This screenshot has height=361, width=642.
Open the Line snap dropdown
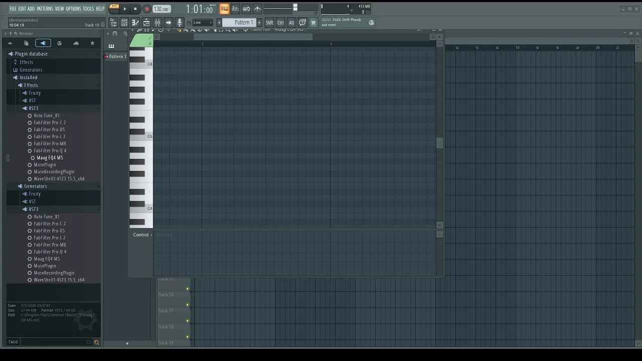[x=203, y=23]
